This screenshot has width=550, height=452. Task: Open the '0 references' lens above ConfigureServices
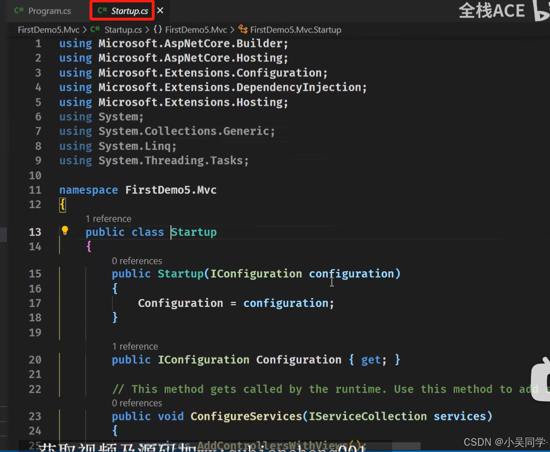(137, 403)
